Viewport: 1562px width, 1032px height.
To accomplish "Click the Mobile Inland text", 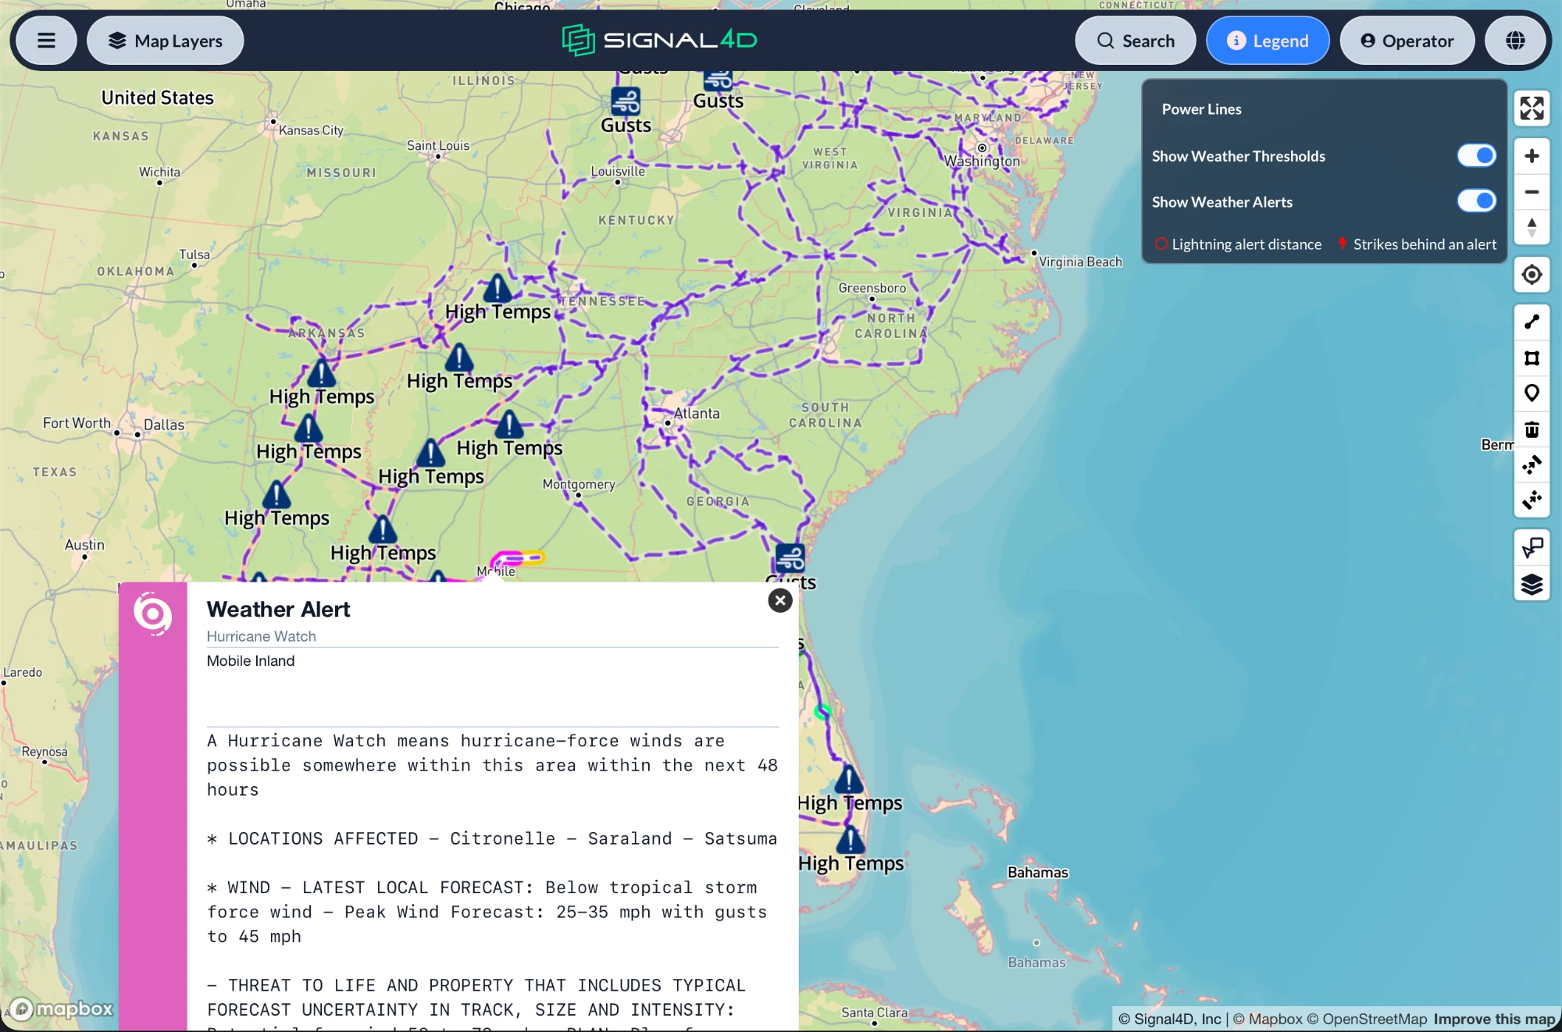I will (251, 660).
